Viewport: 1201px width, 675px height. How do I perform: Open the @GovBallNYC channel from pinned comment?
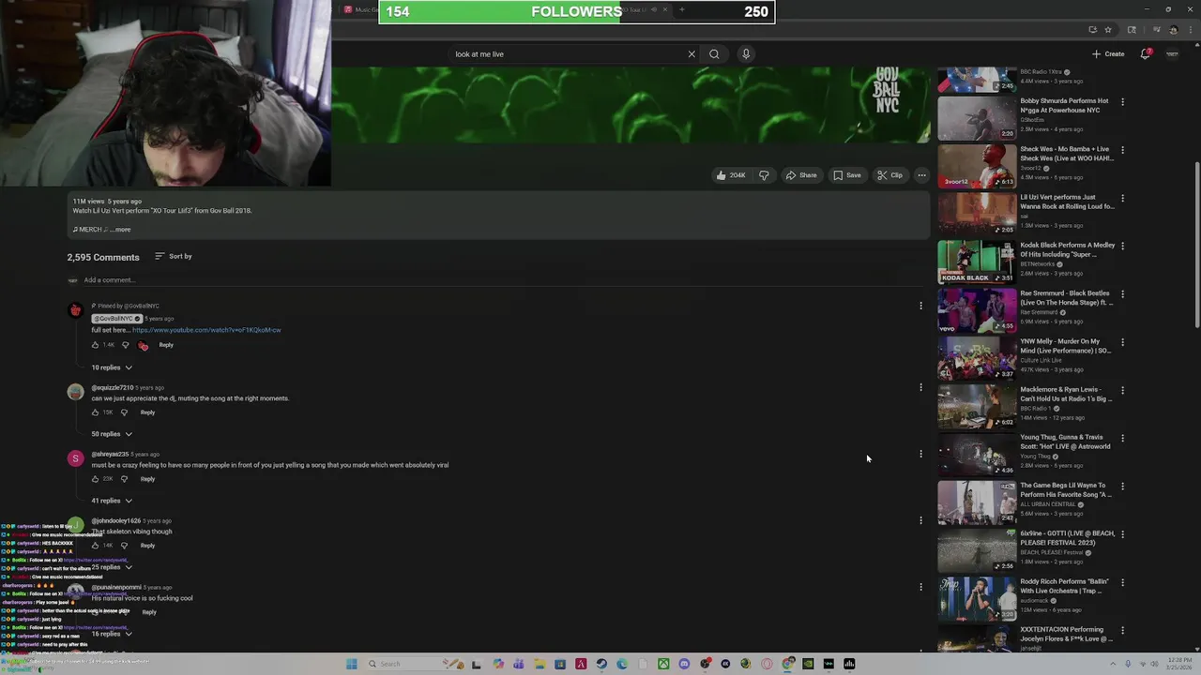pos(116,319)
